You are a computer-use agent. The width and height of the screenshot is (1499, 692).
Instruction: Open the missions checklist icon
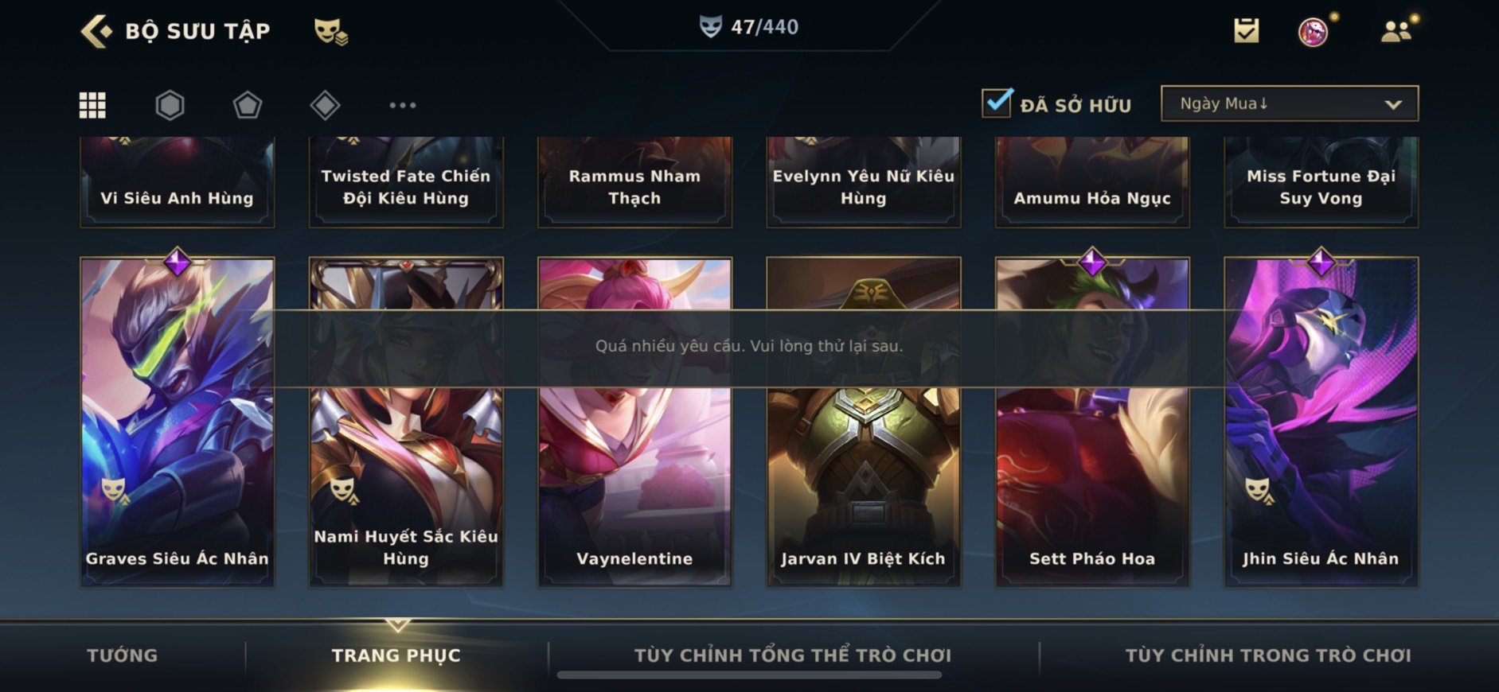coord(1246,31)
